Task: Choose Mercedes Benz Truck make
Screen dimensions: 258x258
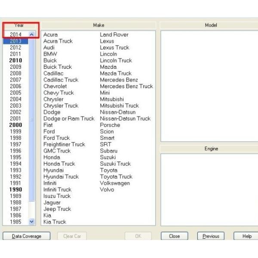Action: pyautogui.click(x=126, y=86)
